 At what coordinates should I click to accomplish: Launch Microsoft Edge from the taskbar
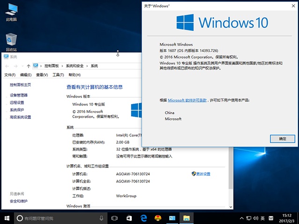point(144,218)
